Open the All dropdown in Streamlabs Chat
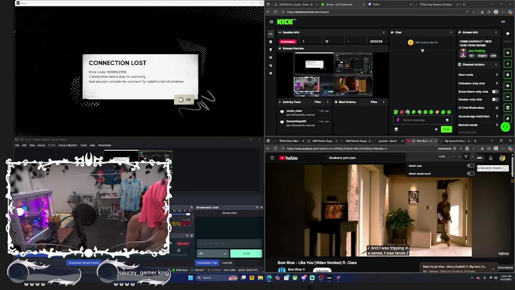The width and height of the screenshot is (515, 290). pyautogui.click(x=212, y=253)
